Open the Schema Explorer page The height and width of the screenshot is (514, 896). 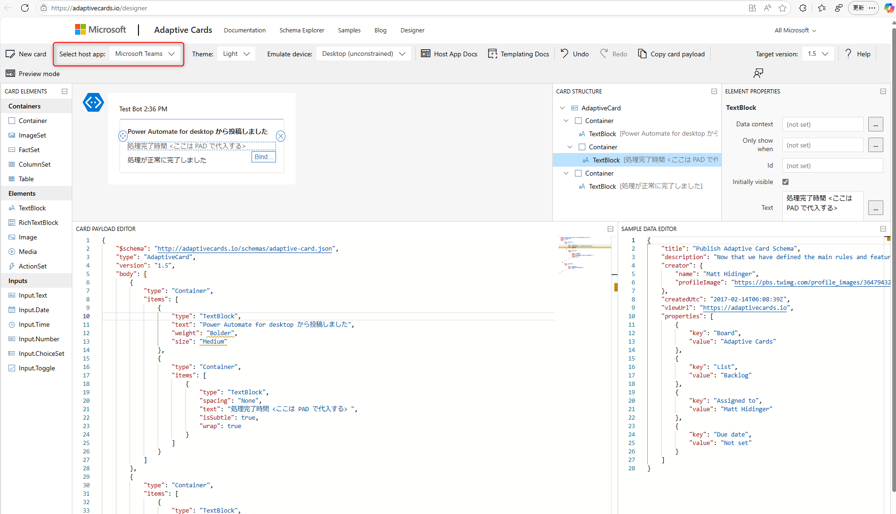pos(302,31)
